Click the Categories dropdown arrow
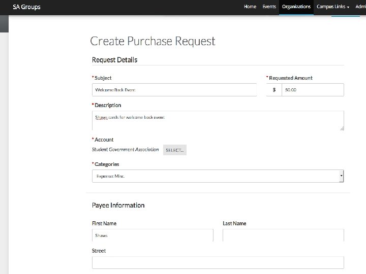Screen dimensions: 366x274 tap(342, 176)
